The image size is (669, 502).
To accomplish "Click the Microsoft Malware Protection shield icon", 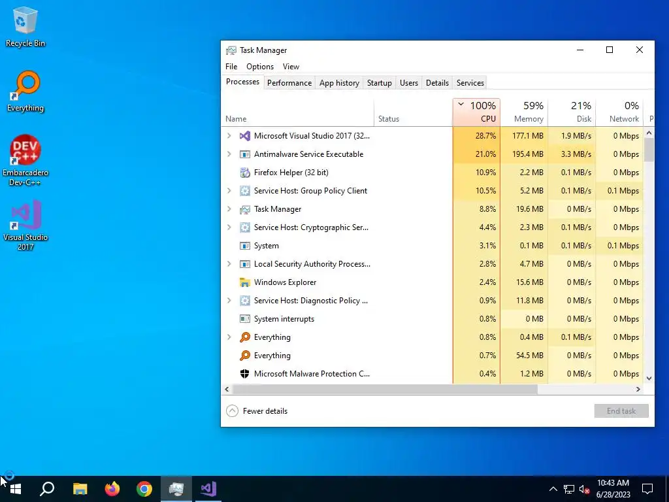I will pos(245,374).
